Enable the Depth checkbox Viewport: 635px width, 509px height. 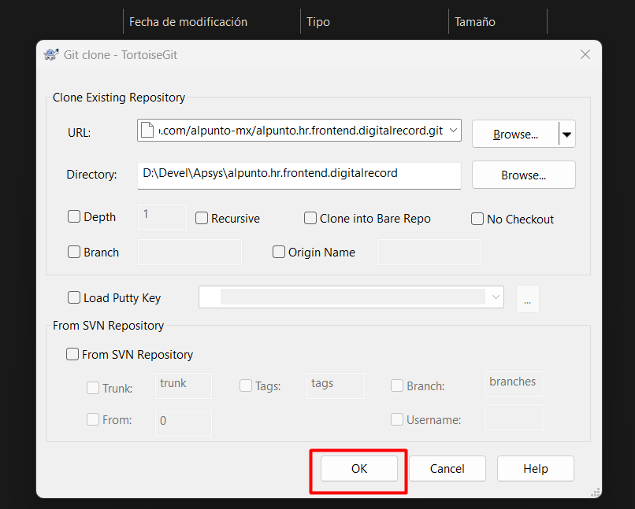point(75,217)
